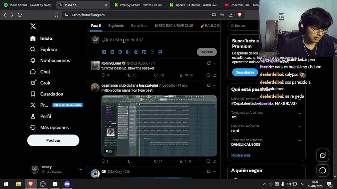
Task: Open DANELIK AL 9009 trend options
Action: (299, 141)
